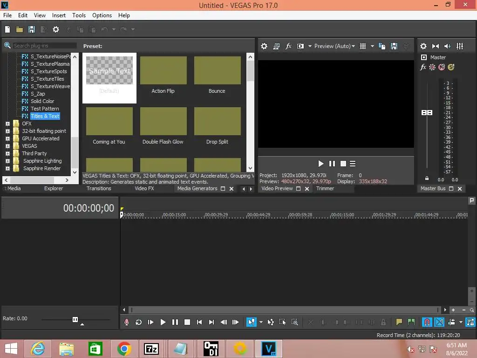Screen dimensions: 477x358
Task: Click the playback Rate slider handle
Action: coord(75,319)
